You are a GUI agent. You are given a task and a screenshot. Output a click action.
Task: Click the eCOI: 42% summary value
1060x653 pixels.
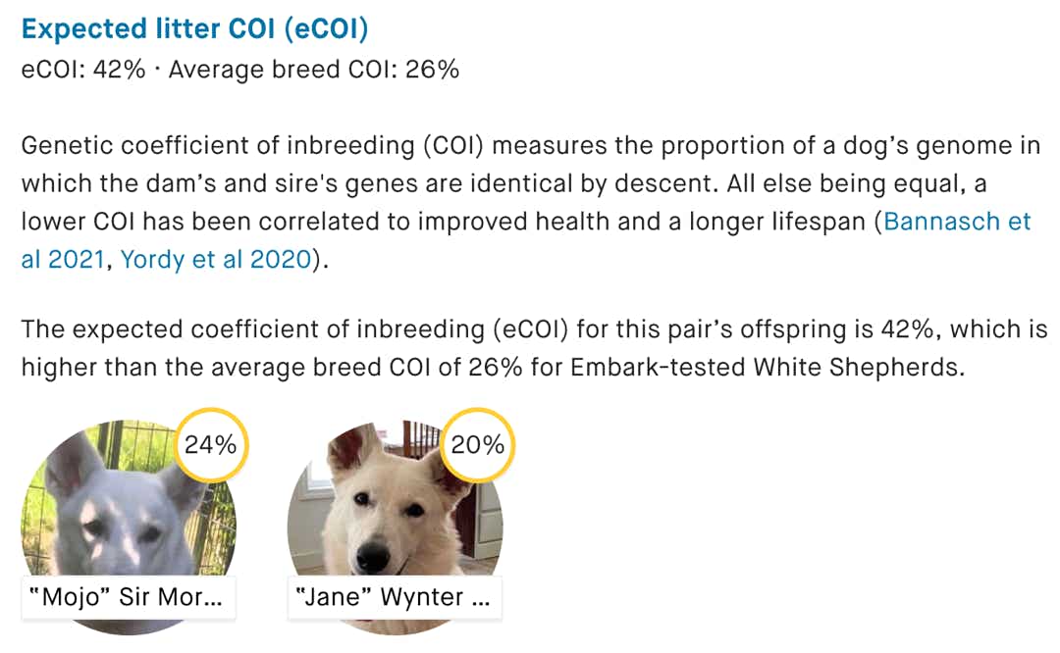[83, 70]
